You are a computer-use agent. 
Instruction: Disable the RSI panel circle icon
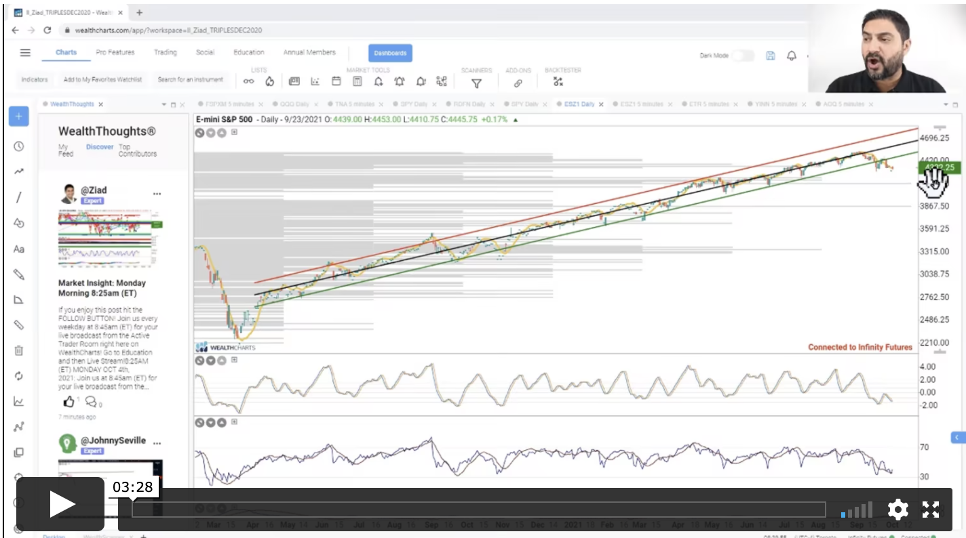199,423
